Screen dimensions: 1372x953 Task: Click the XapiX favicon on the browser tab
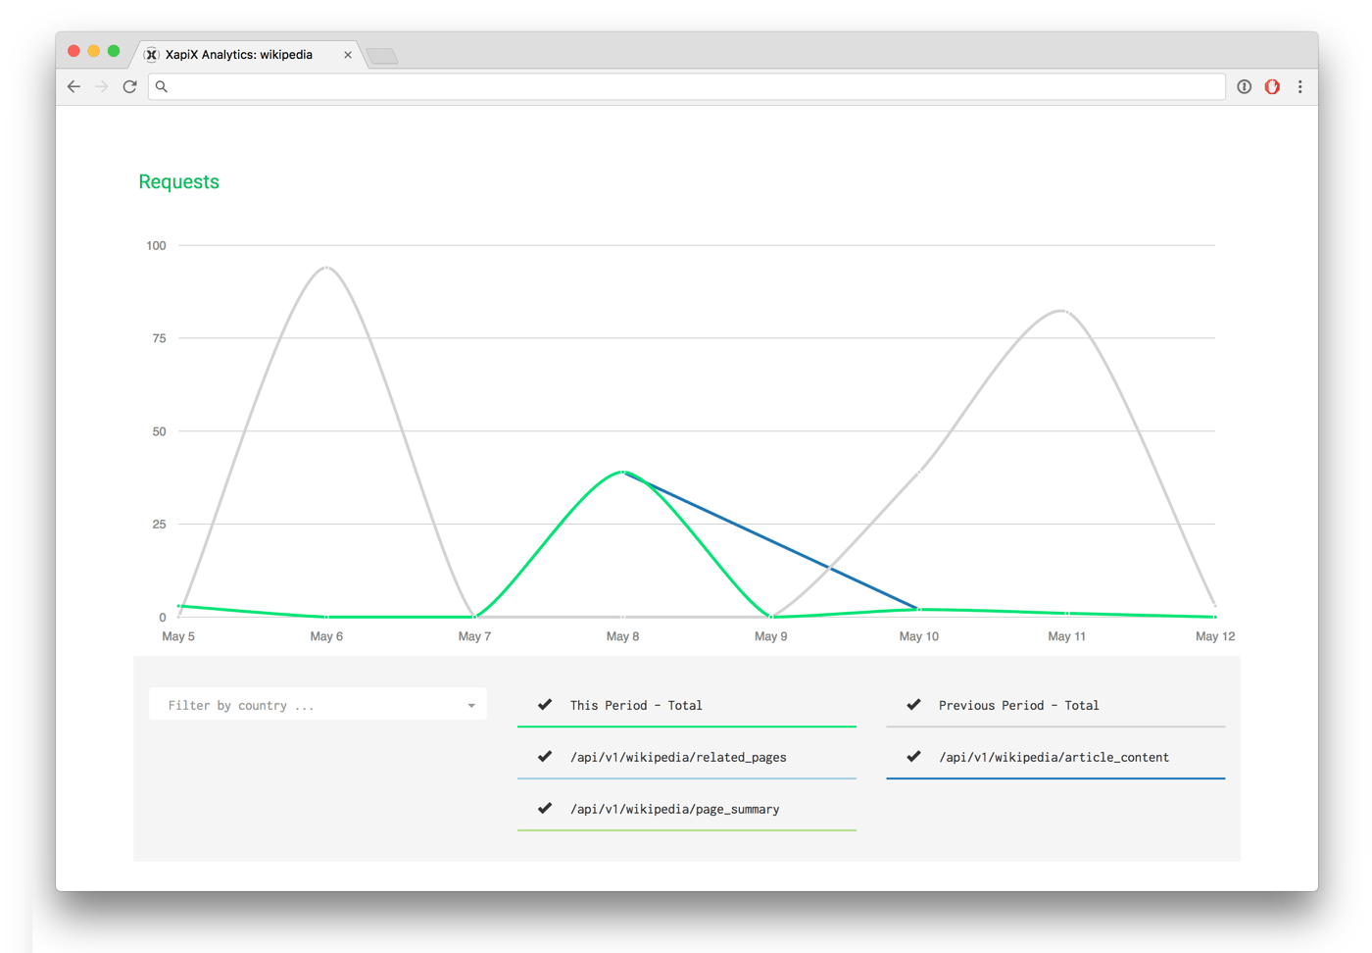point(151,55)
